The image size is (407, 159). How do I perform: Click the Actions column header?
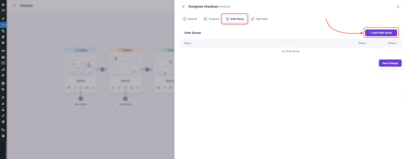click(x=392, y=43)
